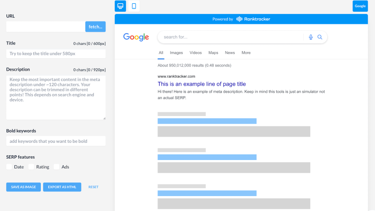Image resolution: width=375 pixels, height=211 pixels.
Task: Focus the Description text area
Action: [x=56, y=98]
